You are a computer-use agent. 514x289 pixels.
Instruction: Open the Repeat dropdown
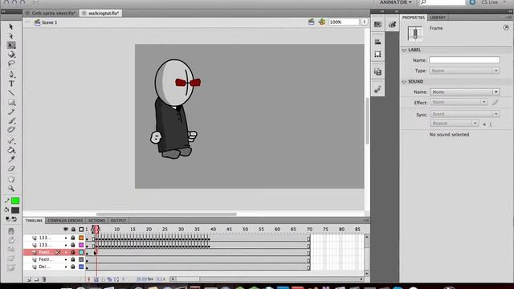point(454,124)
